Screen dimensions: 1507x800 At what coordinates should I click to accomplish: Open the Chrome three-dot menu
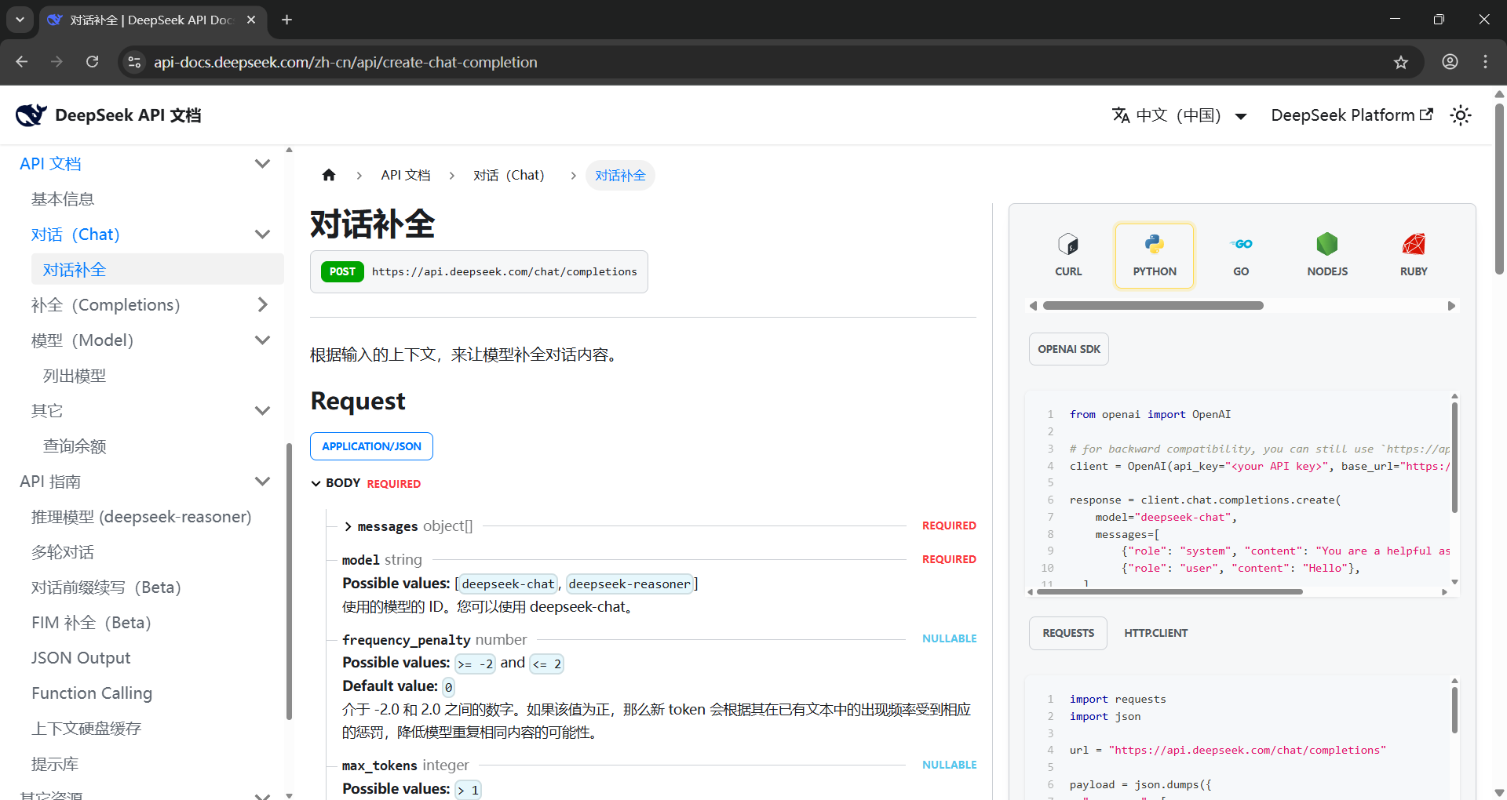1485,62
